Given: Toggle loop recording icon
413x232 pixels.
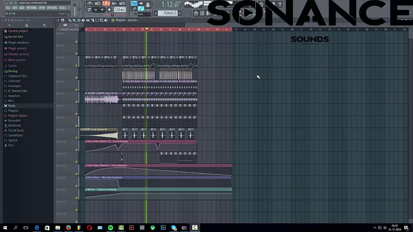Looking at the screenshot, I should tap(122, 3).
